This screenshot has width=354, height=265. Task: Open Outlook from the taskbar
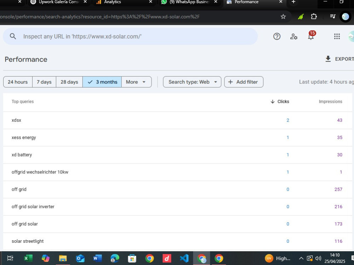tap(80, 258)
